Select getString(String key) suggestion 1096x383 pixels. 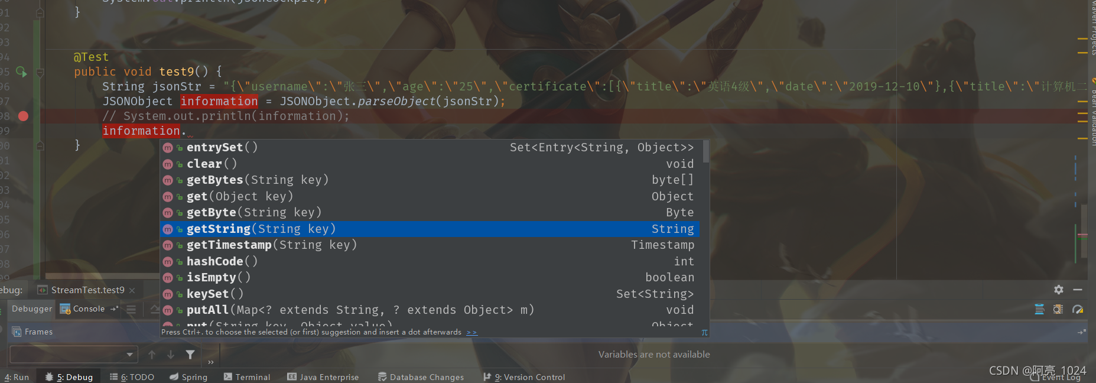pyautogui.click(x=430, y=229)
